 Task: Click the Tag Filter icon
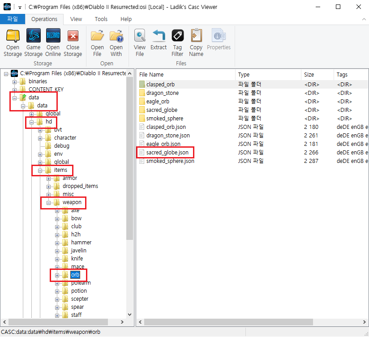pos(177,36)
